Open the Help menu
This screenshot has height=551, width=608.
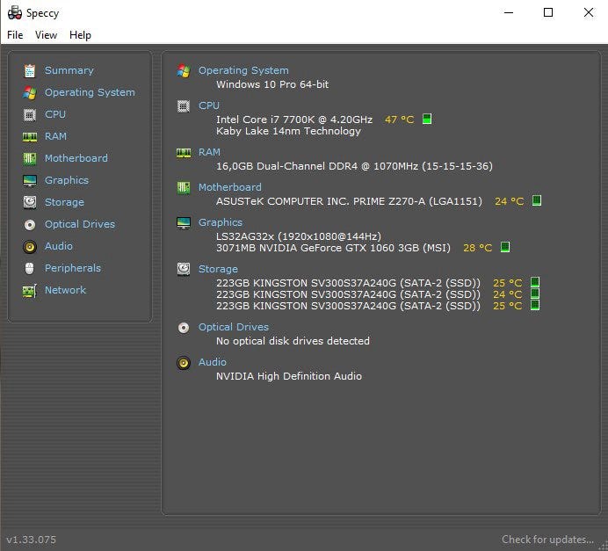(x=80, y=35)
